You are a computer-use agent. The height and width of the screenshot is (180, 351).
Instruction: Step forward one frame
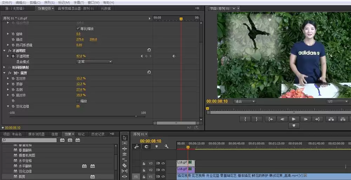click(306, 119)
